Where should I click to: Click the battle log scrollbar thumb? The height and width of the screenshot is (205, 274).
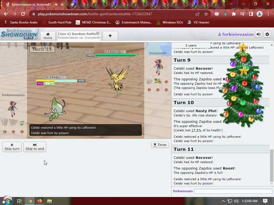tap(271, 165)
